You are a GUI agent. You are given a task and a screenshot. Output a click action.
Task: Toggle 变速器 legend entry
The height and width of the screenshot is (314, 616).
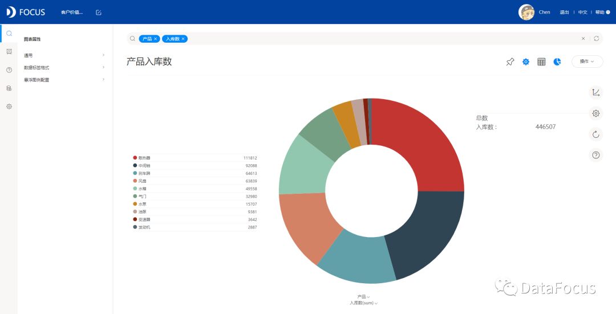[x=142, y=219]
